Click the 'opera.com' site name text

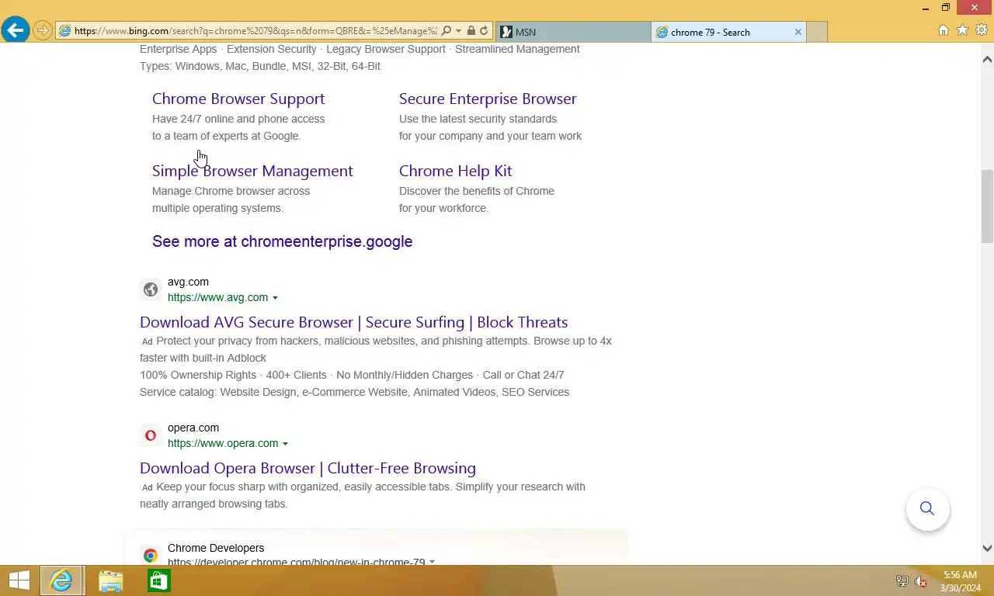(x=193, y=428)
